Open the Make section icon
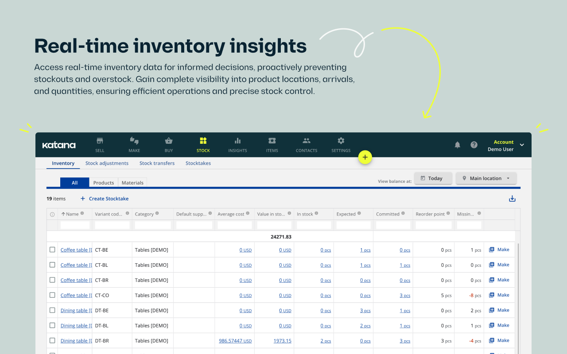The height and width of the screenshot is (354, 567). (134, 141)
